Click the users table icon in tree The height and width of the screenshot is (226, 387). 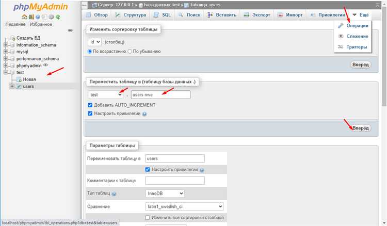(x=19, y=86)
